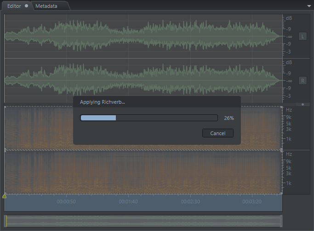
Task: Grab the zoom navigator left edge handle
Action: pyautogui.click(x=5, y=221)
